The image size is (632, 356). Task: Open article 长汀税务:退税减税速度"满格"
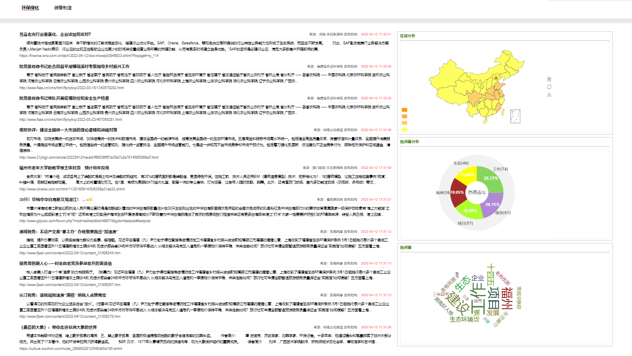pos(62,295)
